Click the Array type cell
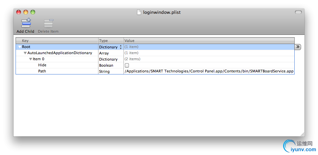The height and width of the screenshot is (155, 318). (x=111, y=53)
